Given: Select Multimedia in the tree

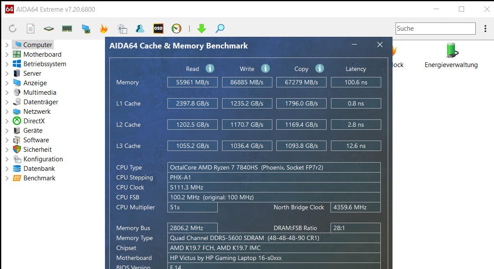Looking at the screenshot, I should (x=40, y=93).
